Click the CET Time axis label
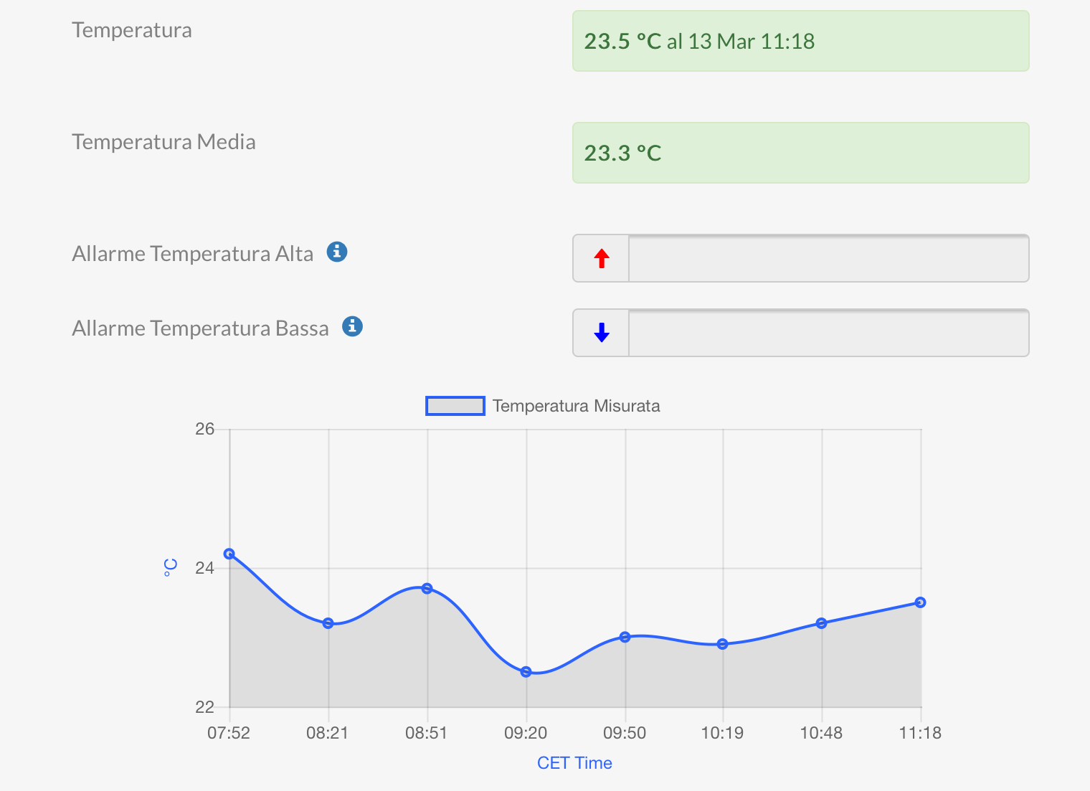The width and height of the screenshot is (1090, 791). pos(574,763)
